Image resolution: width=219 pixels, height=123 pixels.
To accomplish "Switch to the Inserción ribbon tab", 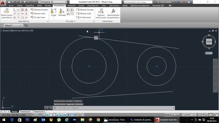I will [x=72, y=5].
